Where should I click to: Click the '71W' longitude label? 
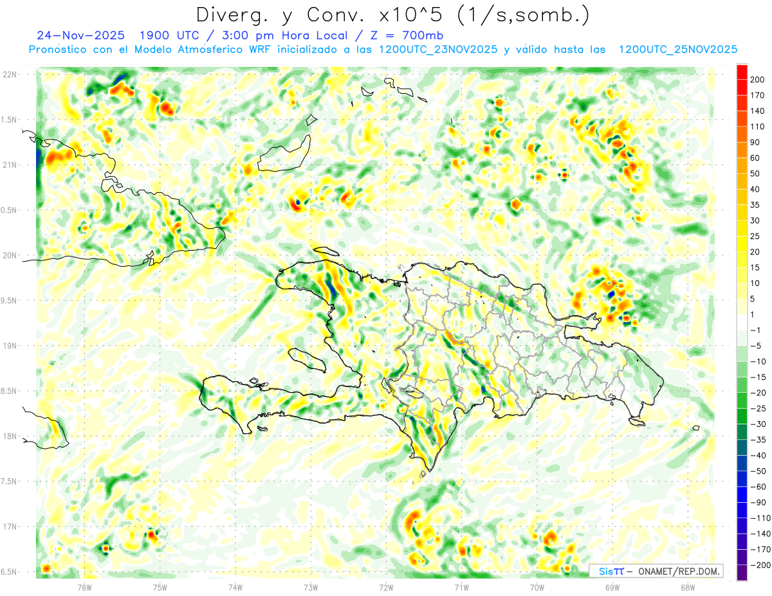[461, 586]
